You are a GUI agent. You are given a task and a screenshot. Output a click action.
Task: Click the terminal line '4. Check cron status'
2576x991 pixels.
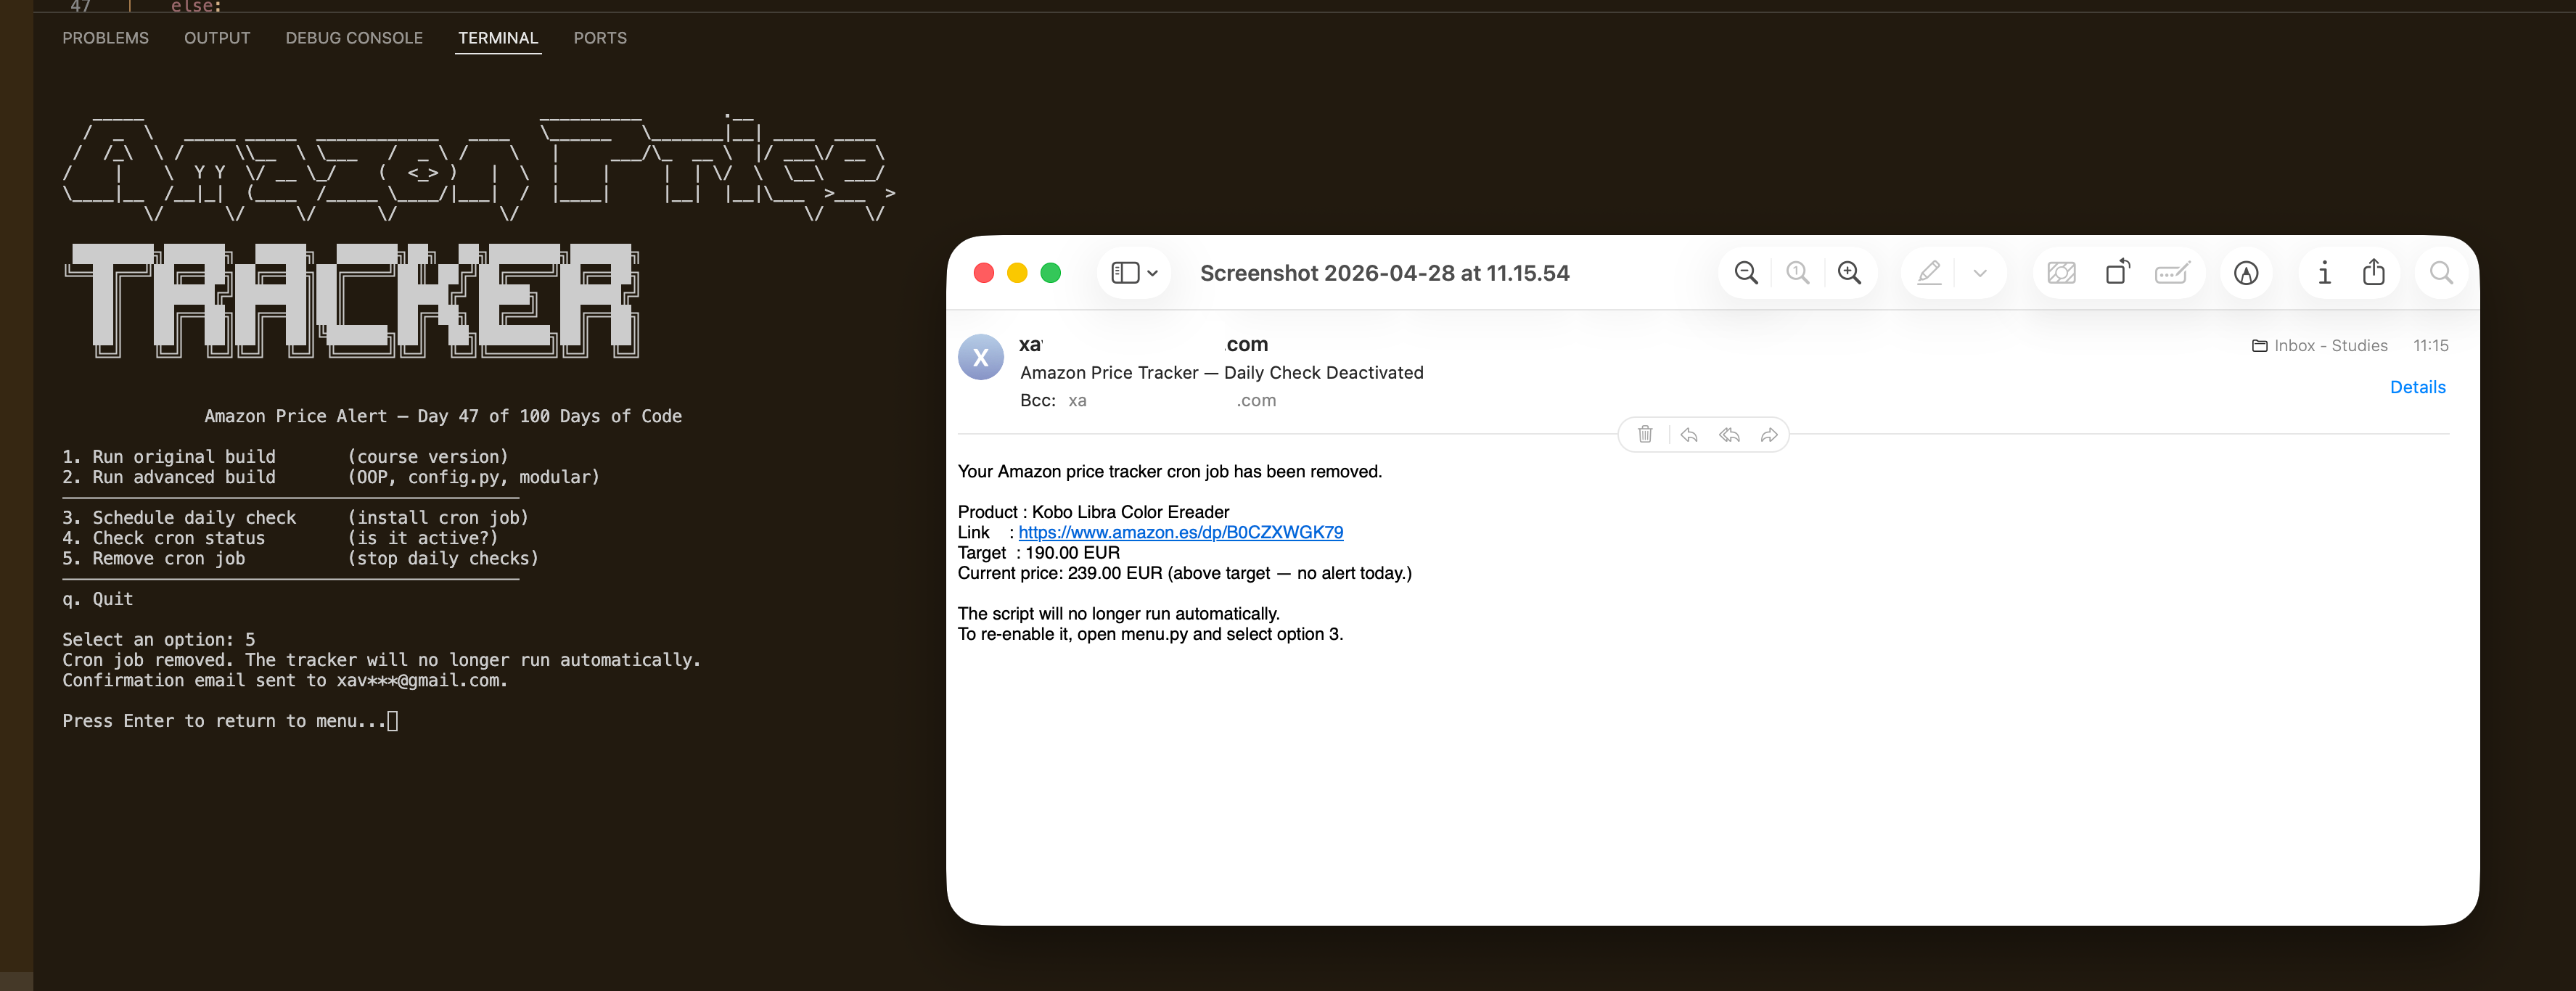coord(280,538)
